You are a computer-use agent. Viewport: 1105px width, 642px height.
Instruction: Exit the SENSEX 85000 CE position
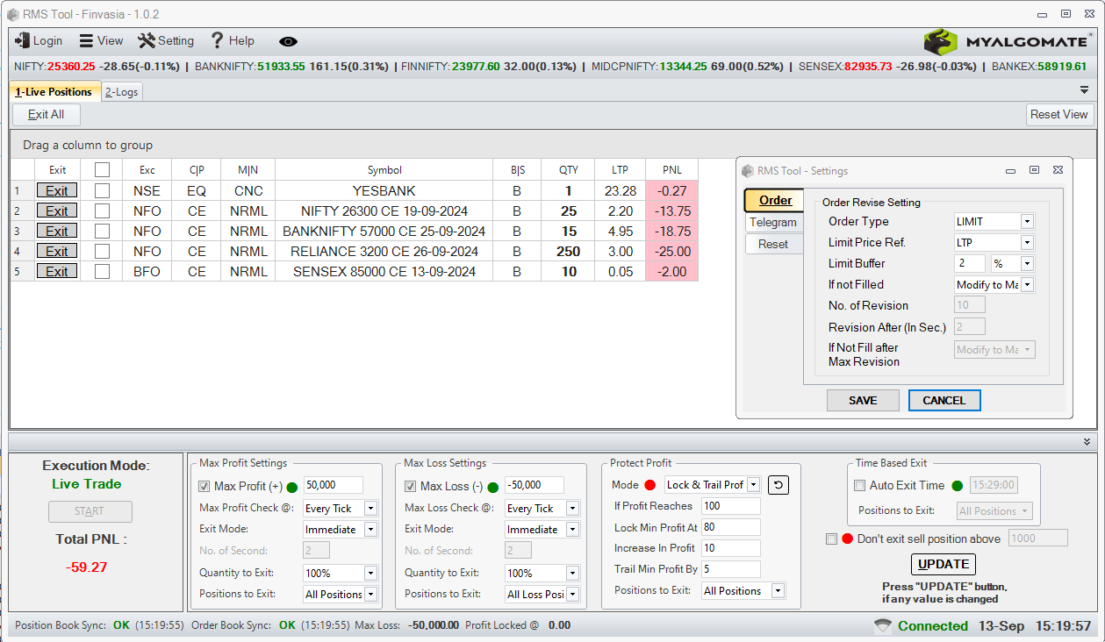(57, 272)
